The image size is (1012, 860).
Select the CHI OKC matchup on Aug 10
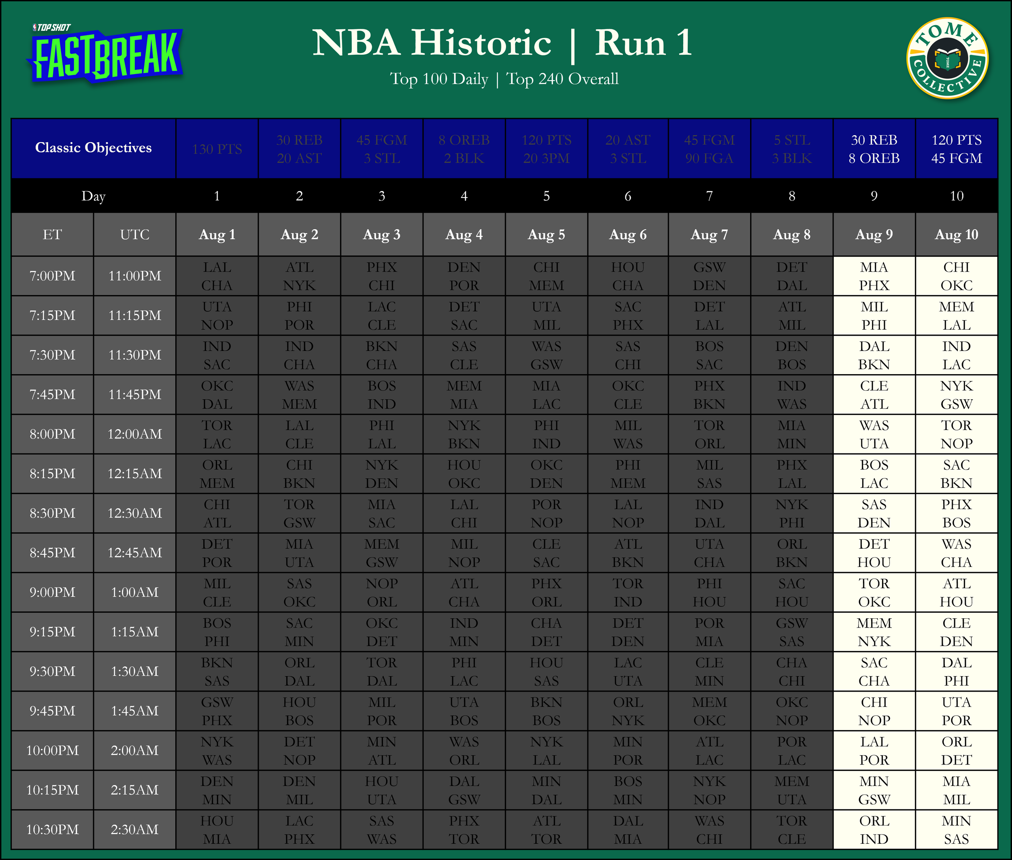[956, 276]
